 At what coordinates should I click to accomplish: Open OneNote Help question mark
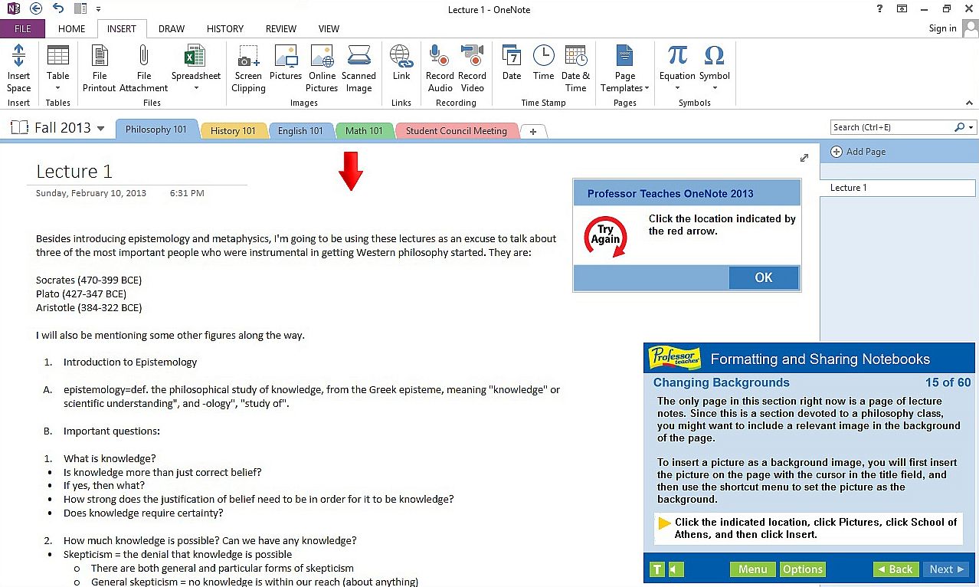click(x=879, y=9)
